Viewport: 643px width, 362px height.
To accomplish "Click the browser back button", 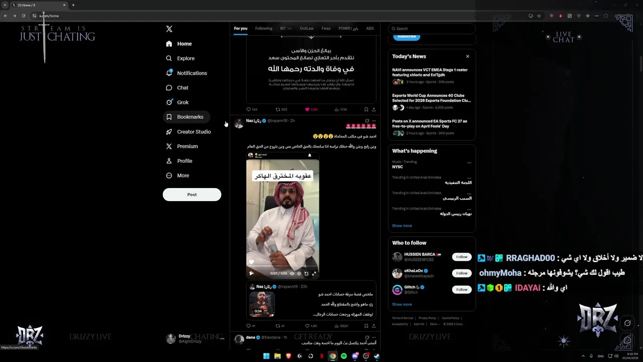I will [x=6, y=16].
